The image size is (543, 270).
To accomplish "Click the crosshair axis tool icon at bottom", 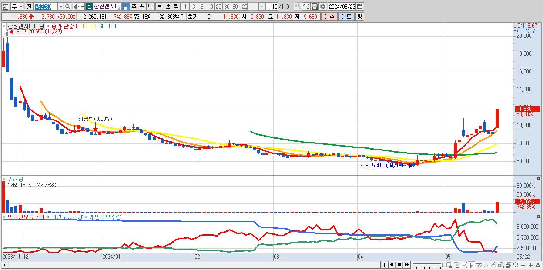I will (x=472, y=265).
